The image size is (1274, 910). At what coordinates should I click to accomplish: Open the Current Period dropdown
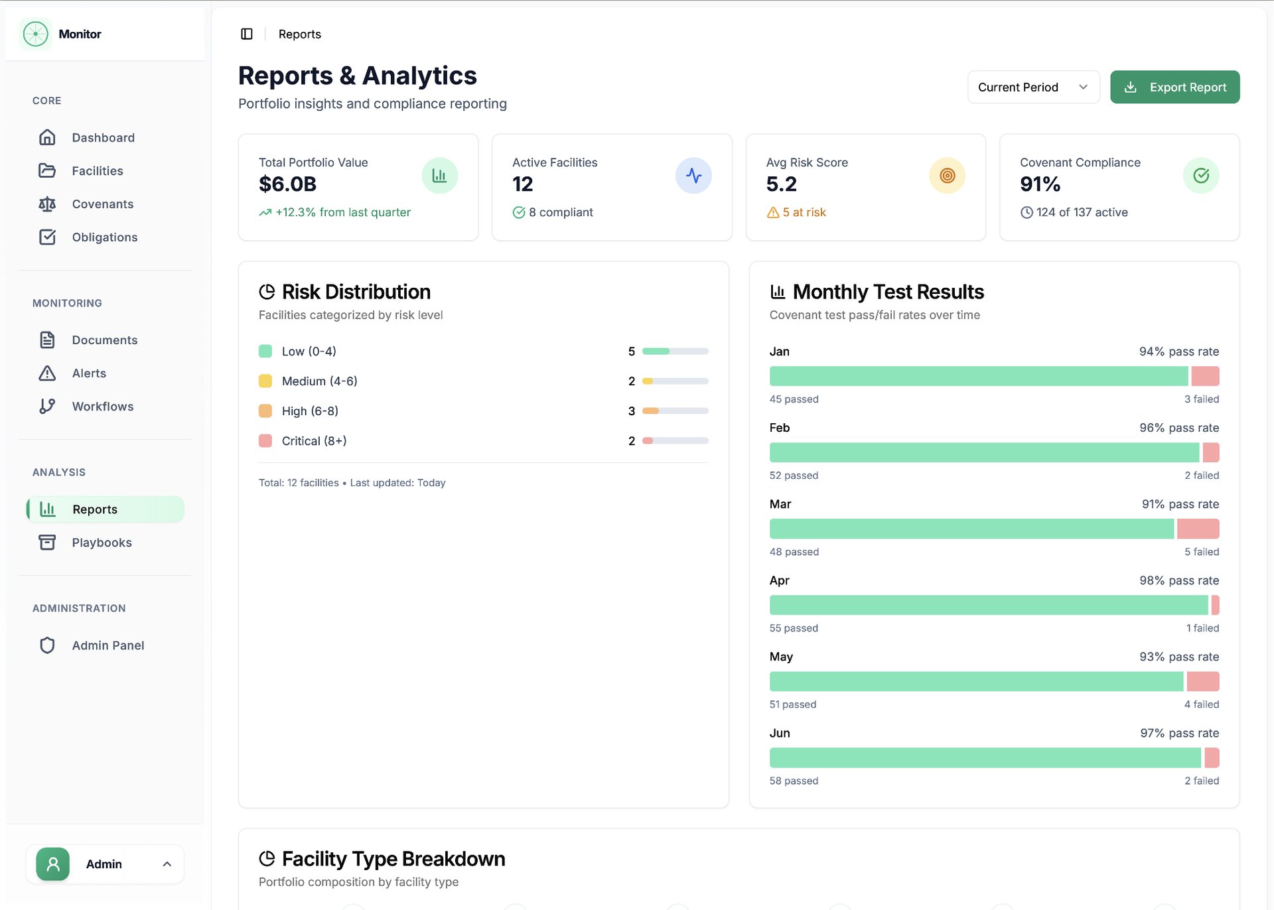(x=1032, y=87)
